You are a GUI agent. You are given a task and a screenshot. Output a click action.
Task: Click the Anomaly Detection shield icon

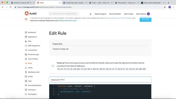pyautogui.click(x=26, y=86)
